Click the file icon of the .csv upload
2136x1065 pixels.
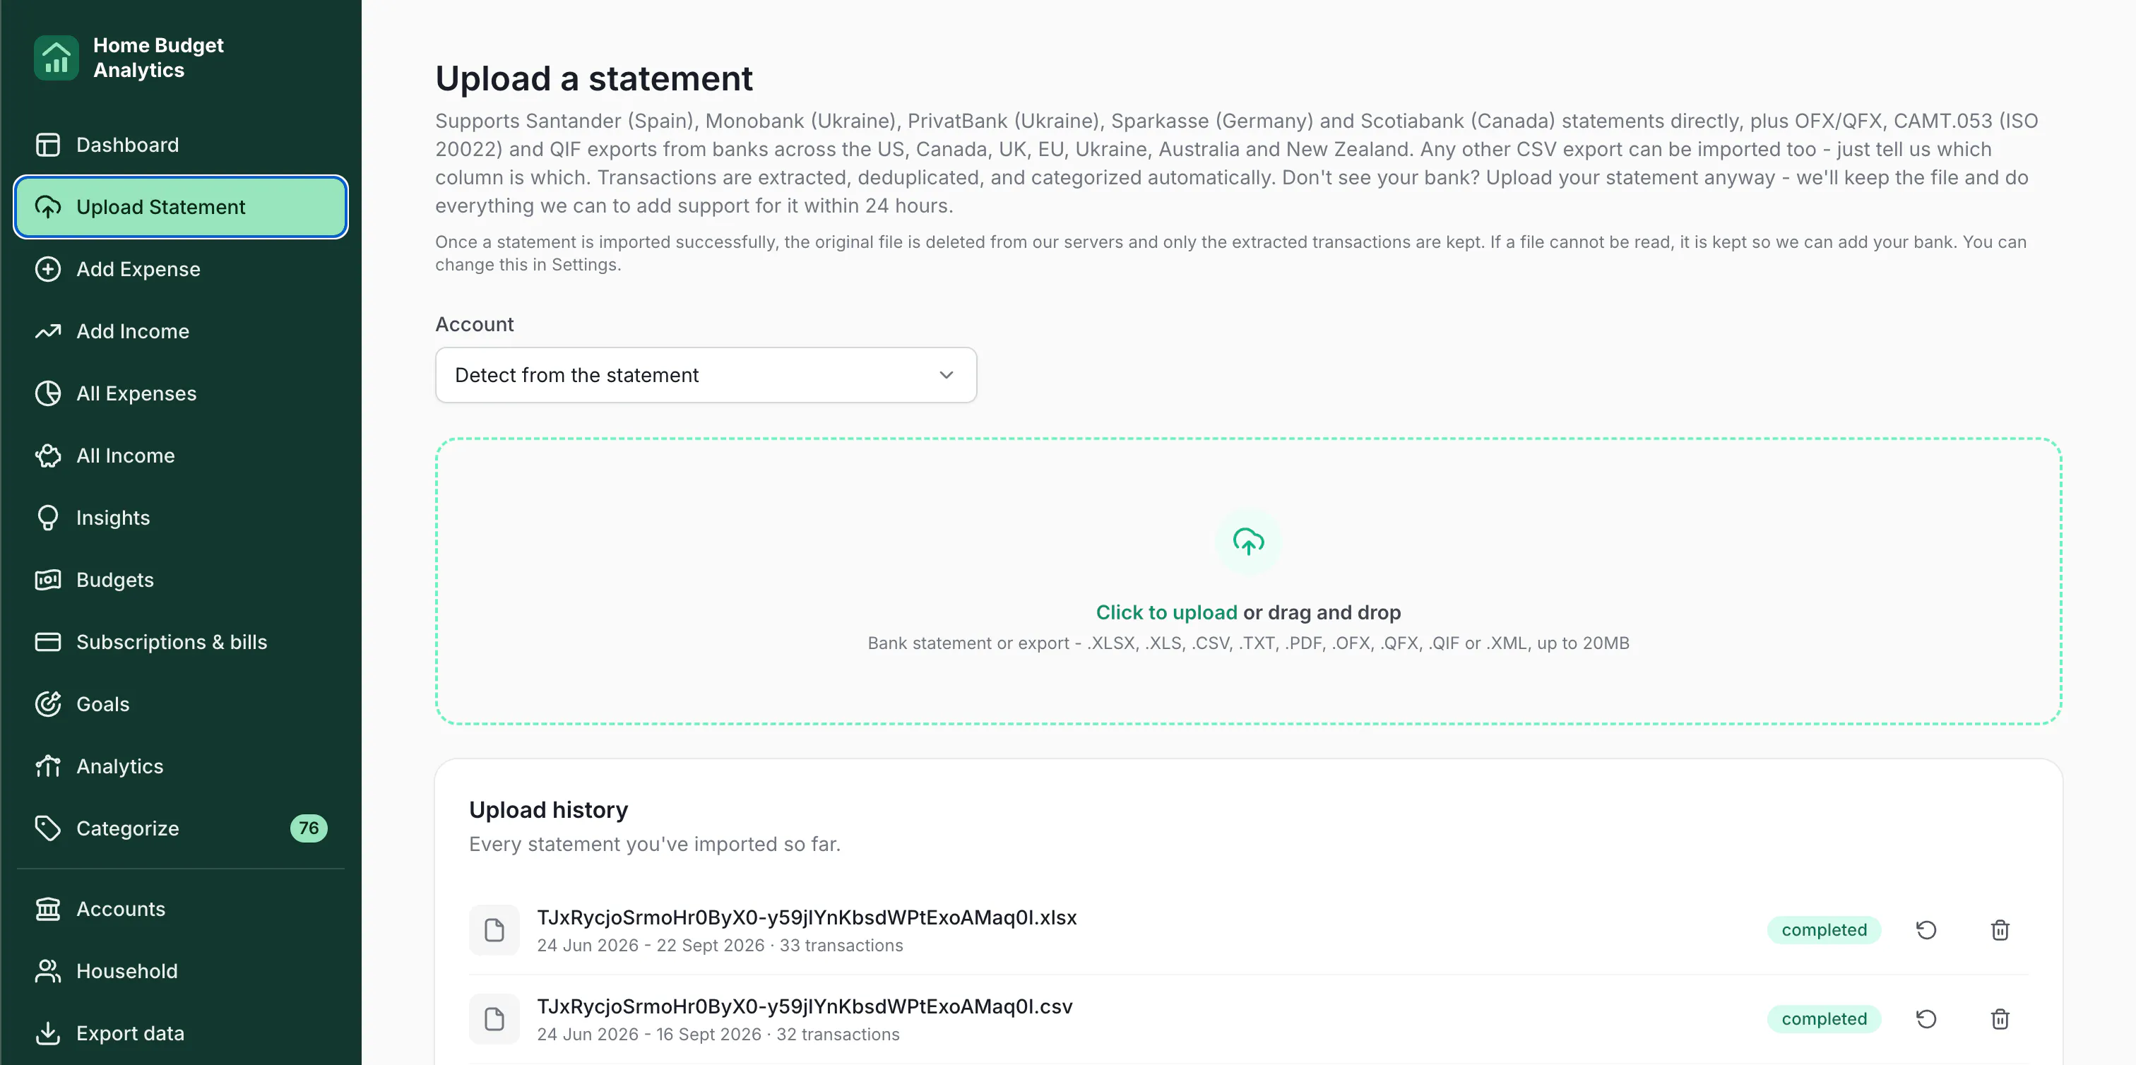(x=494, y=1018)
